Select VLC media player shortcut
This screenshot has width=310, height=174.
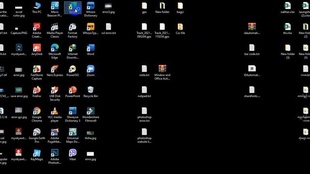55,115
